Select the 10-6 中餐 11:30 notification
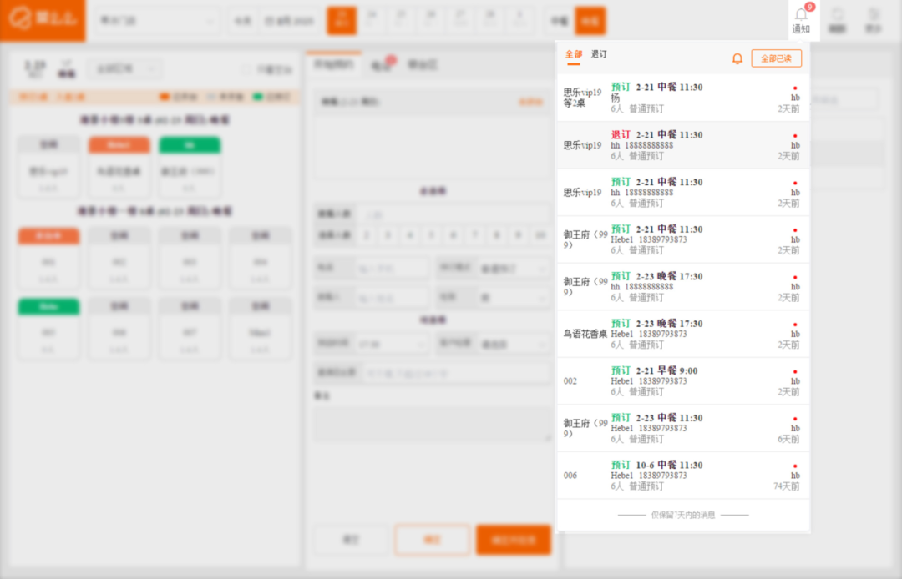Image resolution: width=902 pixels, height=579 pixels. click(683, 475)
